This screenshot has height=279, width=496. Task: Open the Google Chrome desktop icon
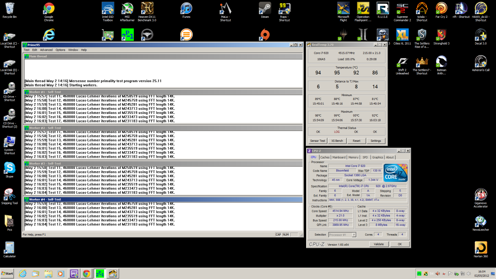[48, 9]
